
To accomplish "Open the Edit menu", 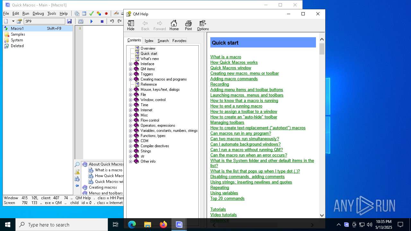I will pyautogui.click(x=16, y=13).
